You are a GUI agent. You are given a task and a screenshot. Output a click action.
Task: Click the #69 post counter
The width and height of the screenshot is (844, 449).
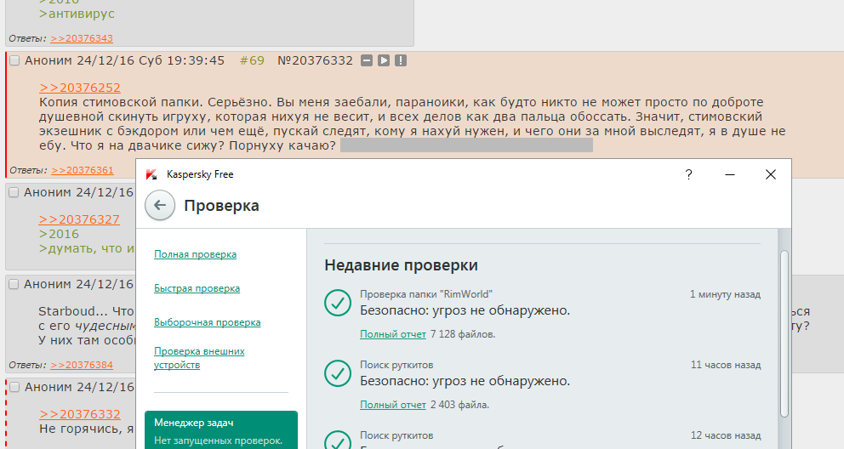click(252, 60)
